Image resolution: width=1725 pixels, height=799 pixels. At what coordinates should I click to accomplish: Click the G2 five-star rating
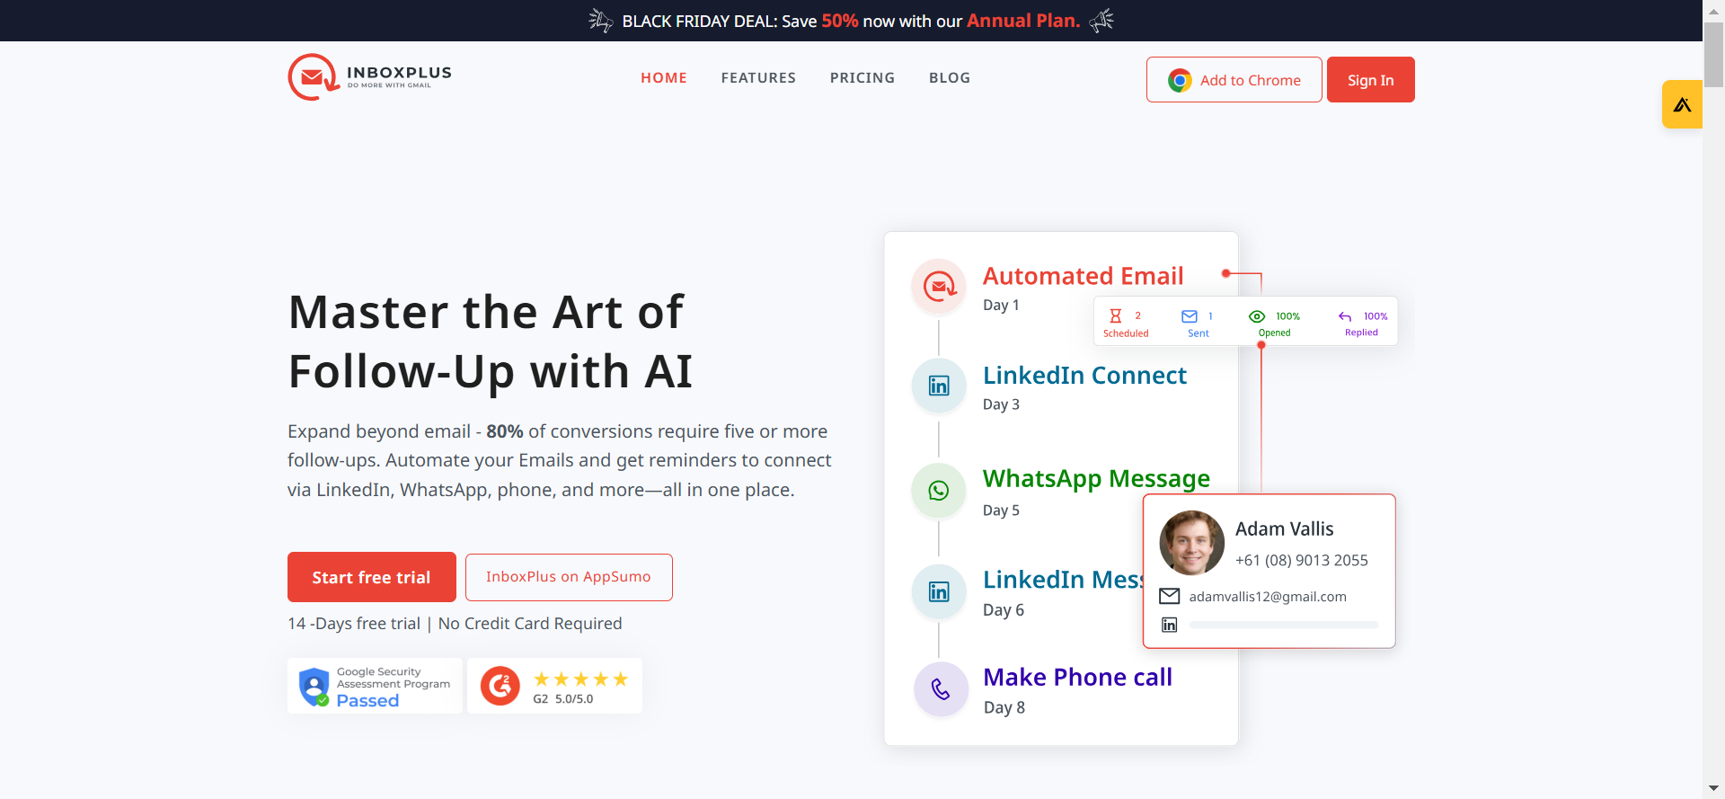click(580, 679)
